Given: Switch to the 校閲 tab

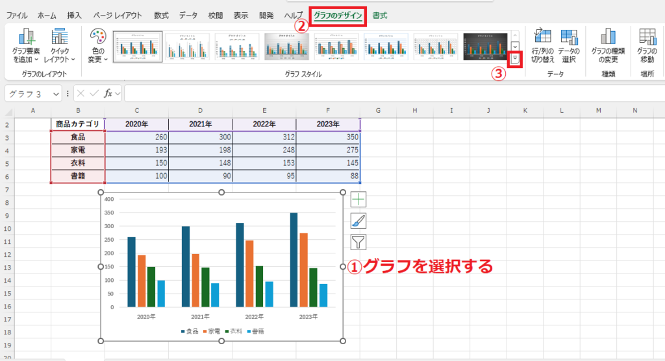Looking at the screenshot, I should (216, 16).
